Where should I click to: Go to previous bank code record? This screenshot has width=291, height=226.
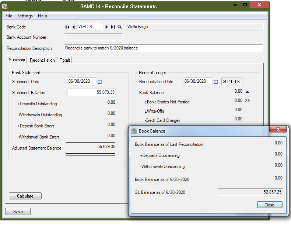point(73,27)
